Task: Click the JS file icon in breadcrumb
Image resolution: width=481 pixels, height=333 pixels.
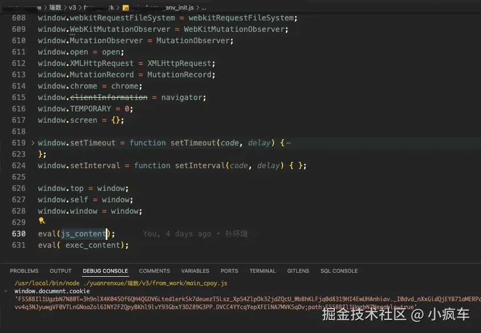Action: tap(126, 7)
